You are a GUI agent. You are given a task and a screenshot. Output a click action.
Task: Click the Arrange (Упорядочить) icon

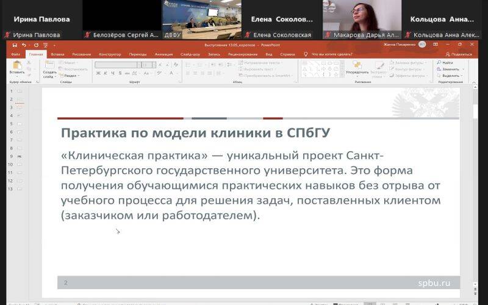pyautogui.click(x=357, y=65)
